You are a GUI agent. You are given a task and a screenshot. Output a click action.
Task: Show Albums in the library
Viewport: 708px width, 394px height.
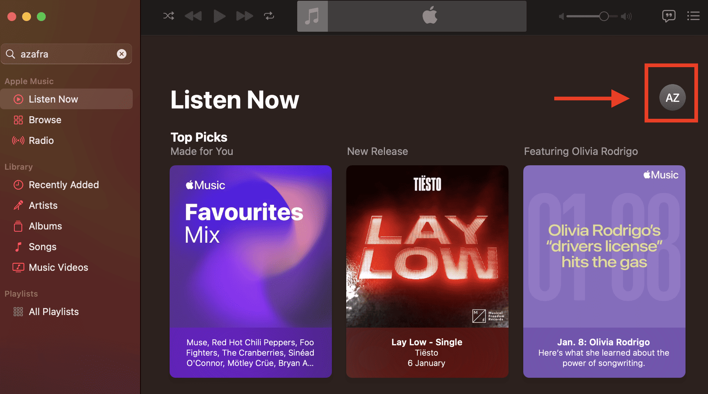tap(45, 226)
